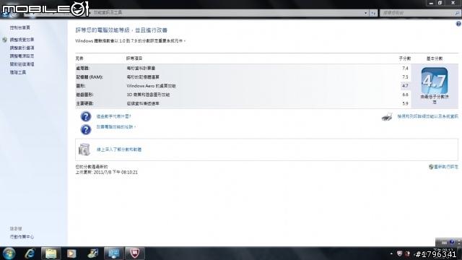The image size is (462, 260).
Task: Click the 3D business and gaming graphics text
Action: point(148,95)
